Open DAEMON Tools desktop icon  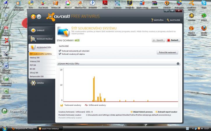[x=93, y=4]
